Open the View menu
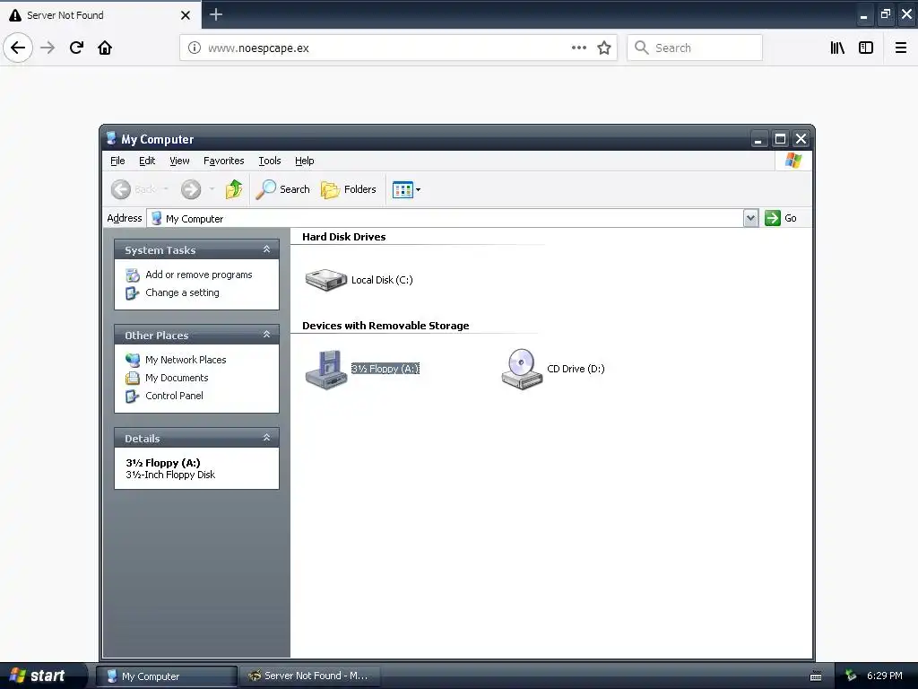This screenshot has width=918, height=689. pos(179,161)
